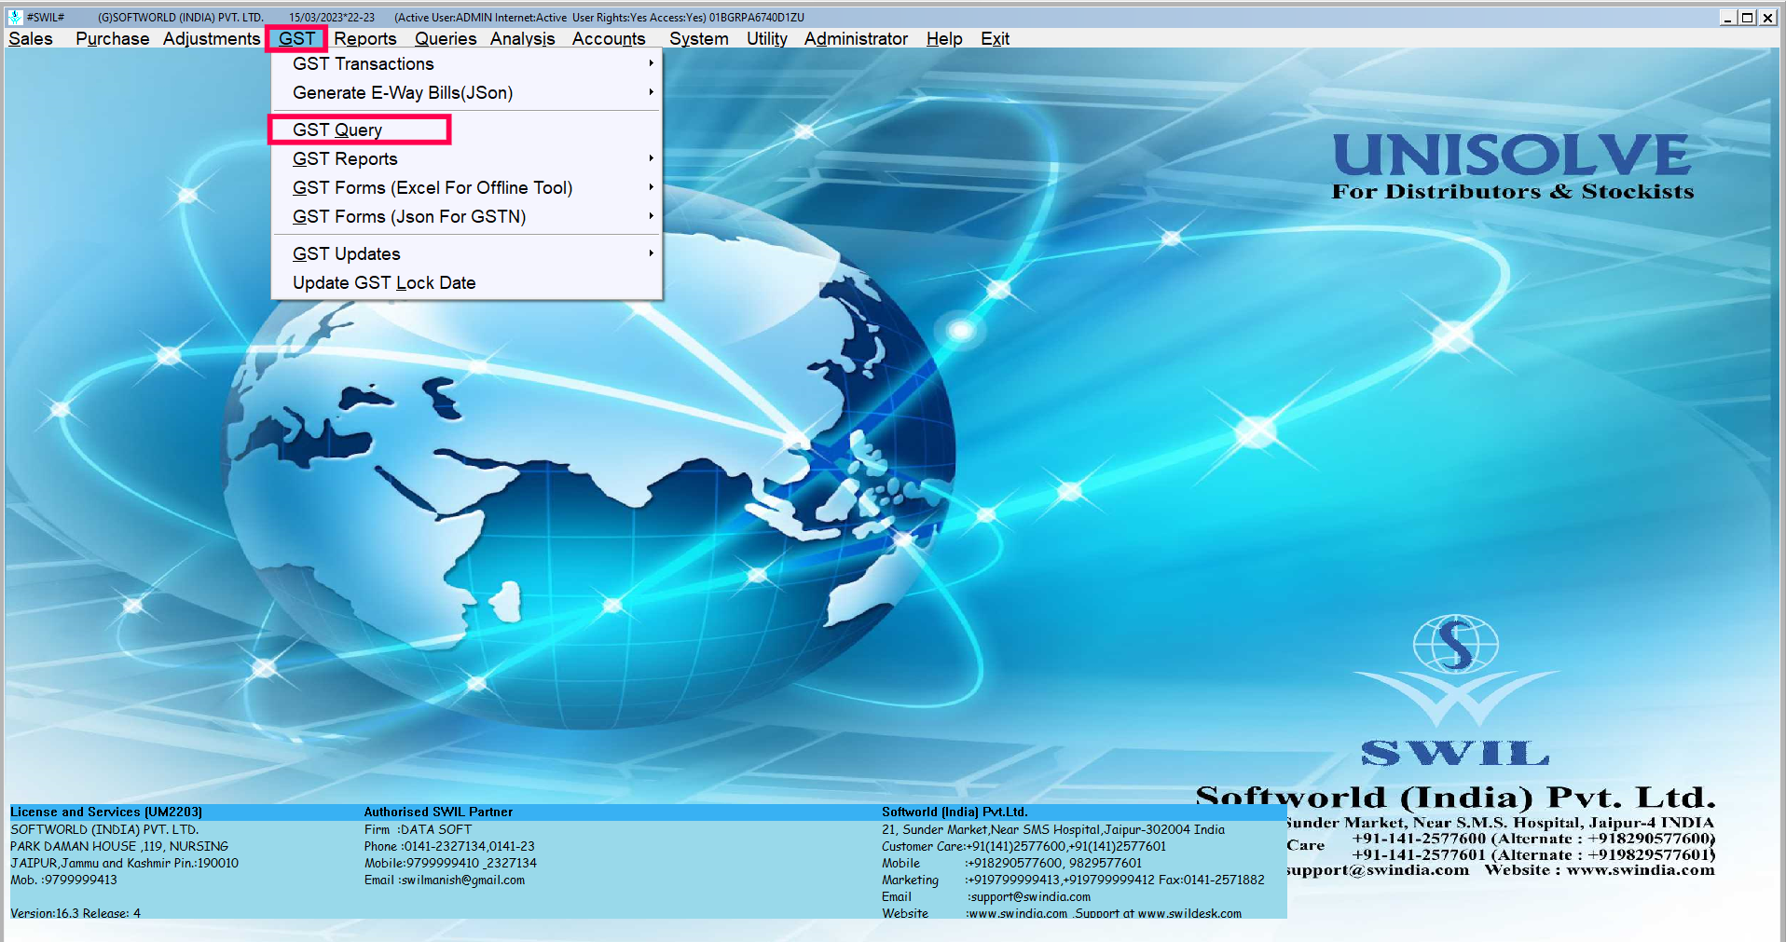Expand GST Reports submenu arrow
The width and height of the screenshot is (1786, 942).
tap(651, 158)
